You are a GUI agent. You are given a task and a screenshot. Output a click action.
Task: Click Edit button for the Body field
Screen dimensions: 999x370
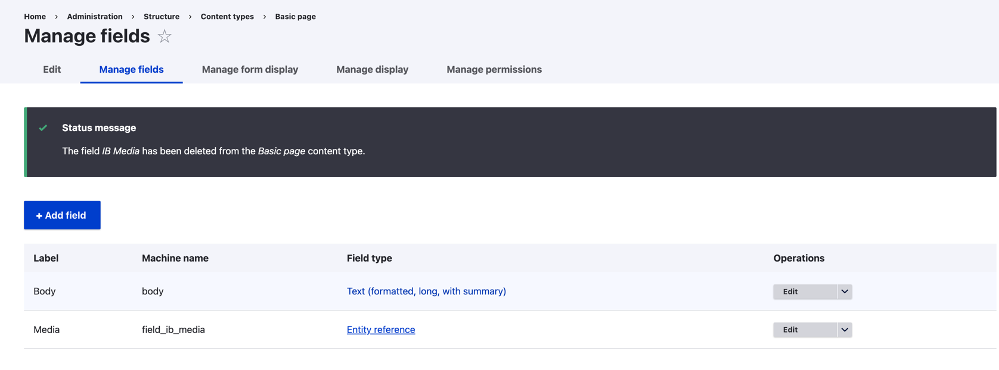click(804, 291)
